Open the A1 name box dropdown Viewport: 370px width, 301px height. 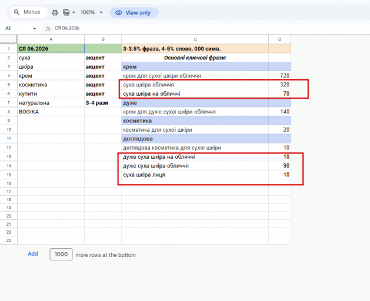35,29
